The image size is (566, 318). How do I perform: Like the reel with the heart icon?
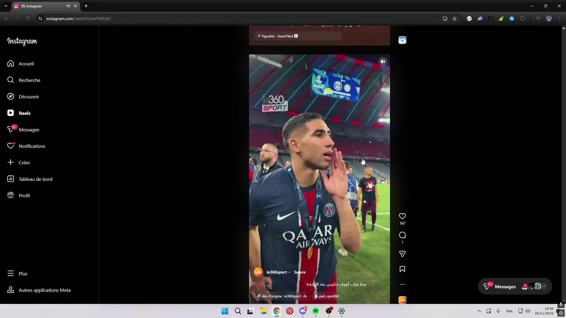coord(402,216)
